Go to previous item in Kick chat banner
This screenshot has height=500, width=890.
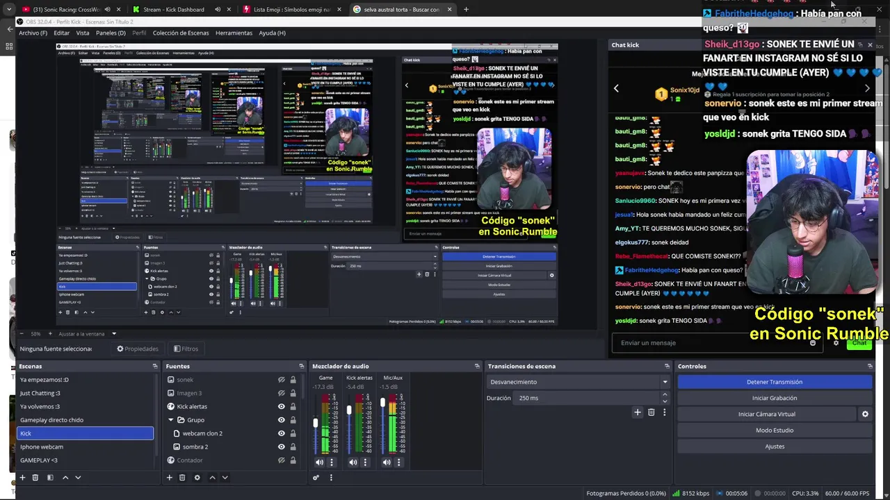616,88
